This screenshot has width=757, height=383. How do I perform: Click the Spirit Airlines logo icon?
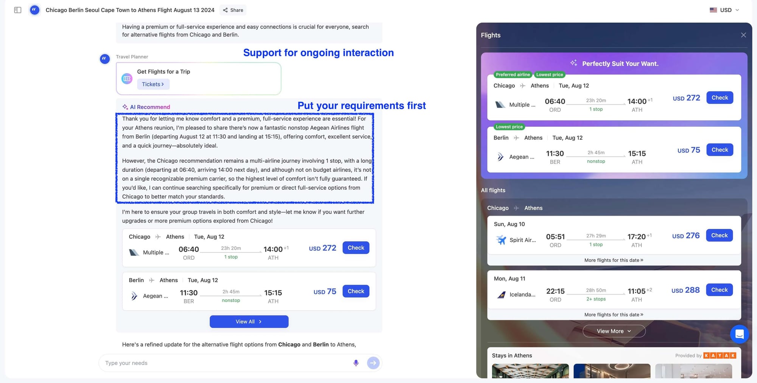tap(501, 240)
